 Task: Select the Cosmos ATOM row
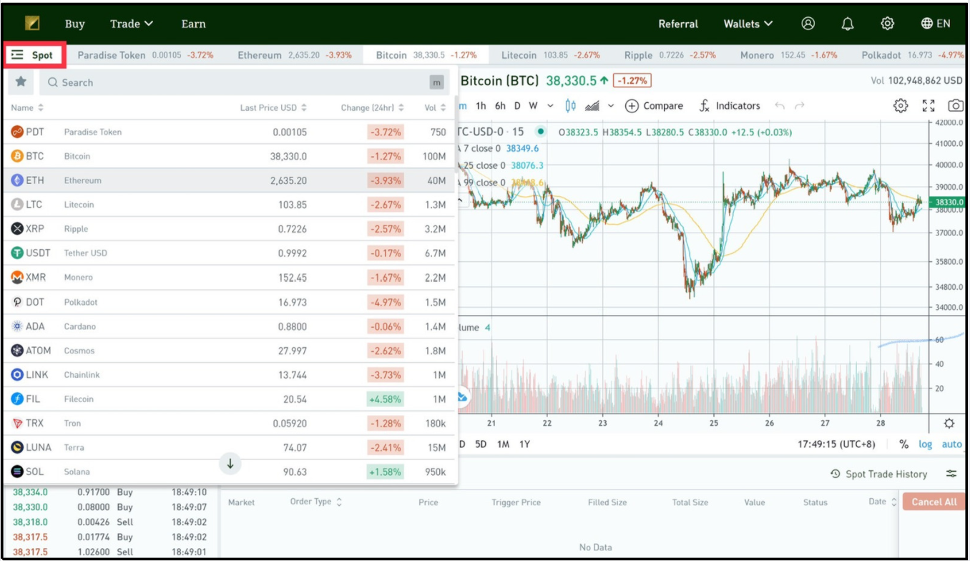tap(229, 351)
